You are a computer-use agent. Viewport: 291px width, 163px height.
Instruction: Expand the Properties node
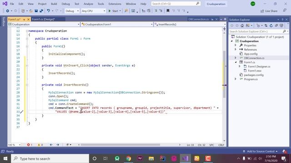(236, 45)
